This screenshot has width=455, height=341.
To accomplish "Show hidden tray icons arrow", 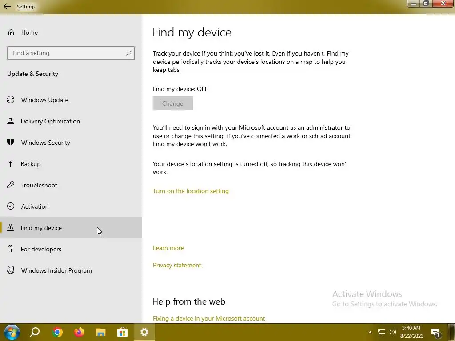I will [370, 332].
